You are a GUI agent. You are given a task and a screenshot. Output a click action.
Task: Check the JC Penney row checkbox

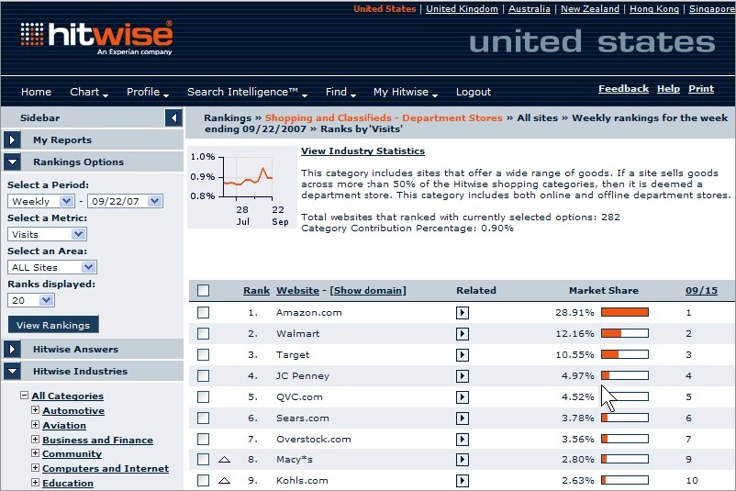203,376
